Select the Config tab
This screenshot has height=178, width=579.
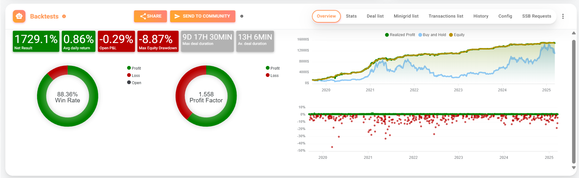tap(505, 16)
